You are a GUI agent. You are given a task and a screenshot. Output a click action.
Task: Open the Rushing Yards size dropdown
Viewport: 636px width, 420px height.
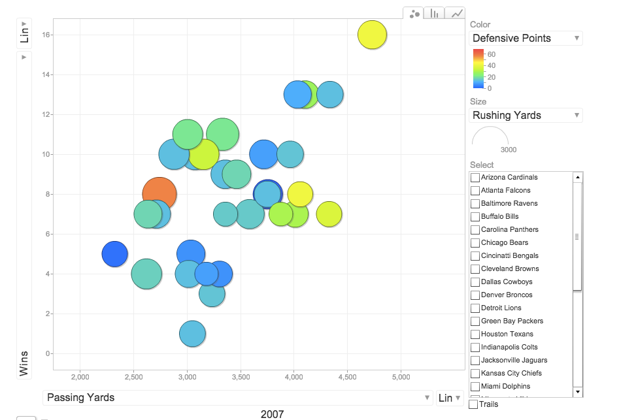point(526,115)
